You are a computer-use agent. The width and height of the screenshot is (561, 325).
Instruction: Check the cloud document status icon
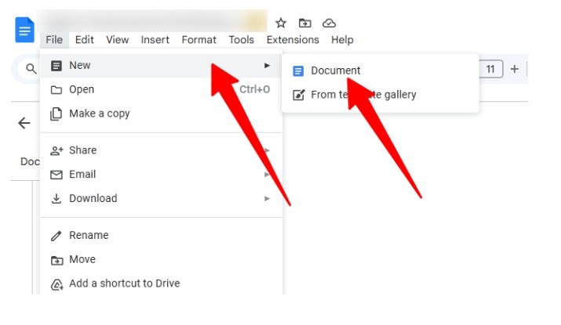329,23
